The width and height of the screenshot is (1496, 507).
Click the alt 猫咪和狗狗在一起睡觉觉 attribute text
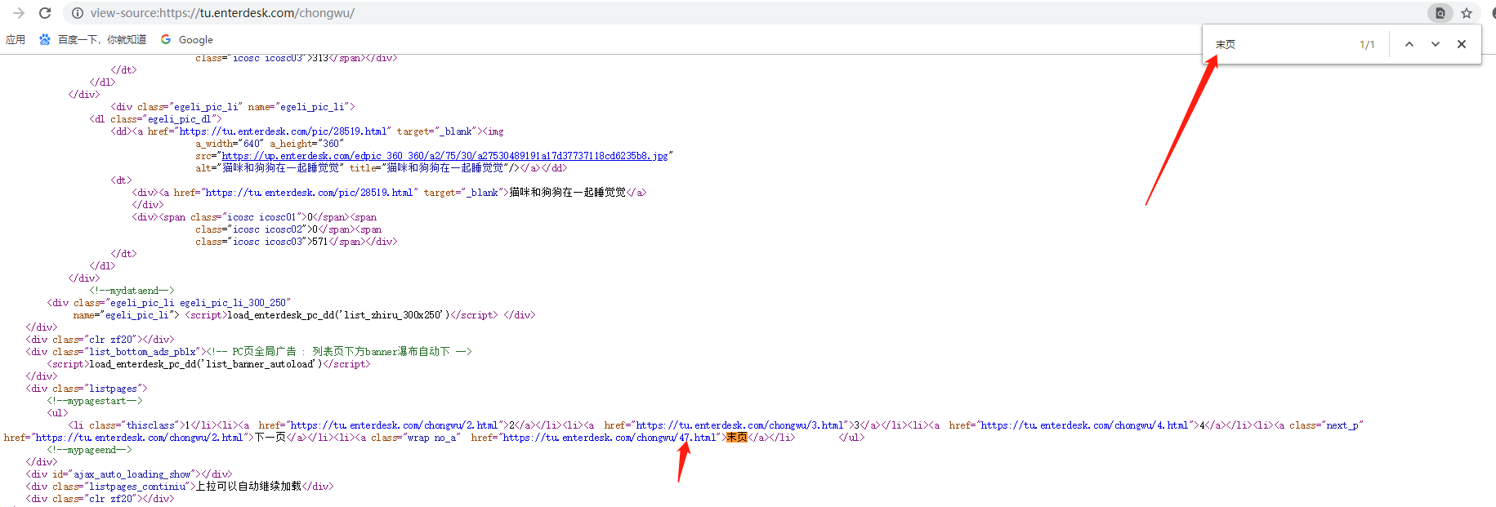(x=270, y=168)
